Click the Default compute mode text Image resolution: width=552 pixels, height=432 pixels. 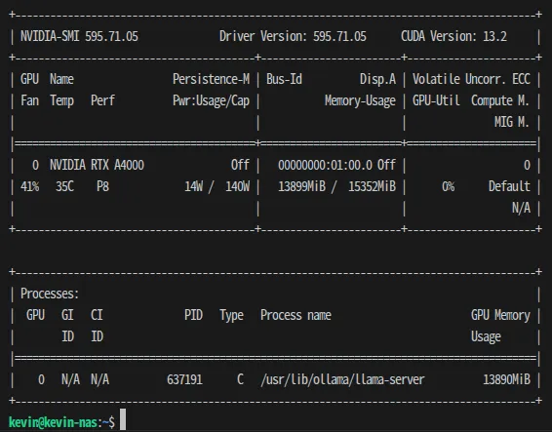(x=509, y=186)
